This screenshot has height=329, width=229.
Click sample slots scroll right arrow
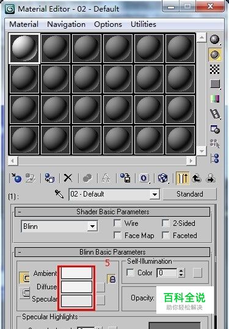coord(191,161)
